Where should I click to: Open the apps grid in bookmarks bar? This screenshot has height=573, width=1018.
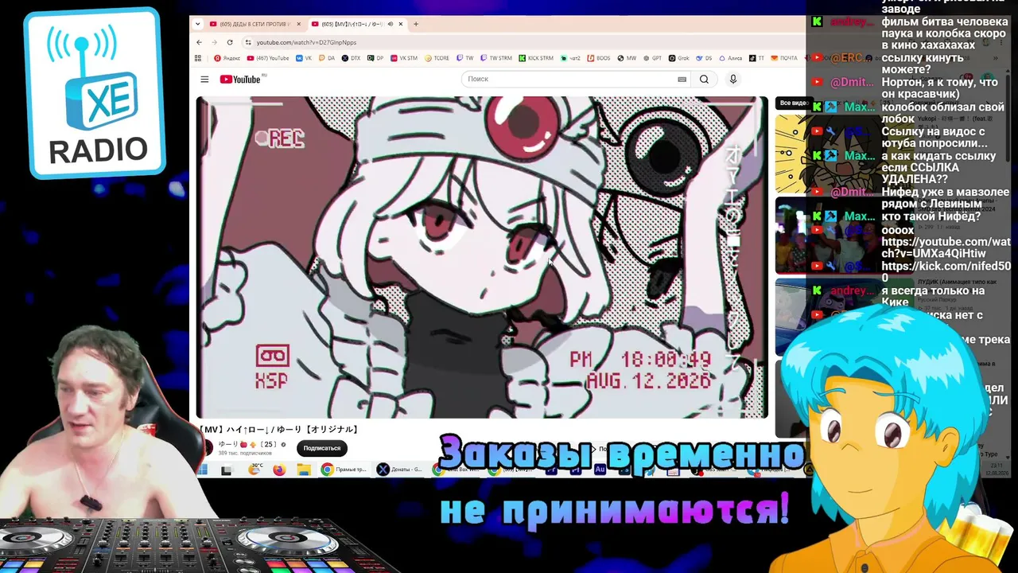click(x=199, y=58)
